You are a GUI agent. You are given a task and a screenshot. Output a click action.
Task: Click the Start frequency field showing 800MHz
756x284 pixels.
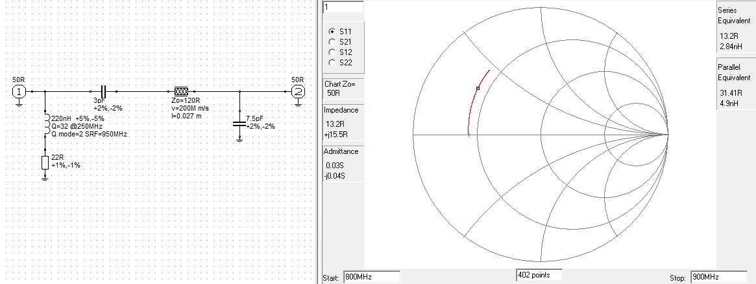[x=372, y=278]
